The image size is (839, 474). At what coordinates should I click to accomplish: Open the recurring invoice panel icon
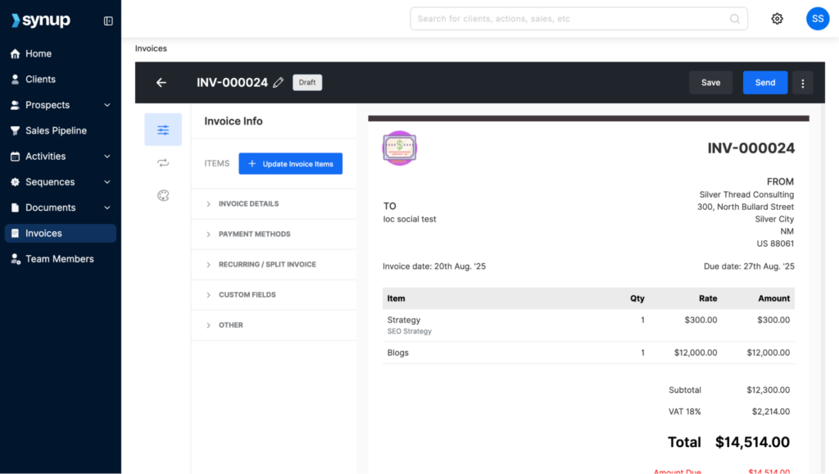pos(163,162)
